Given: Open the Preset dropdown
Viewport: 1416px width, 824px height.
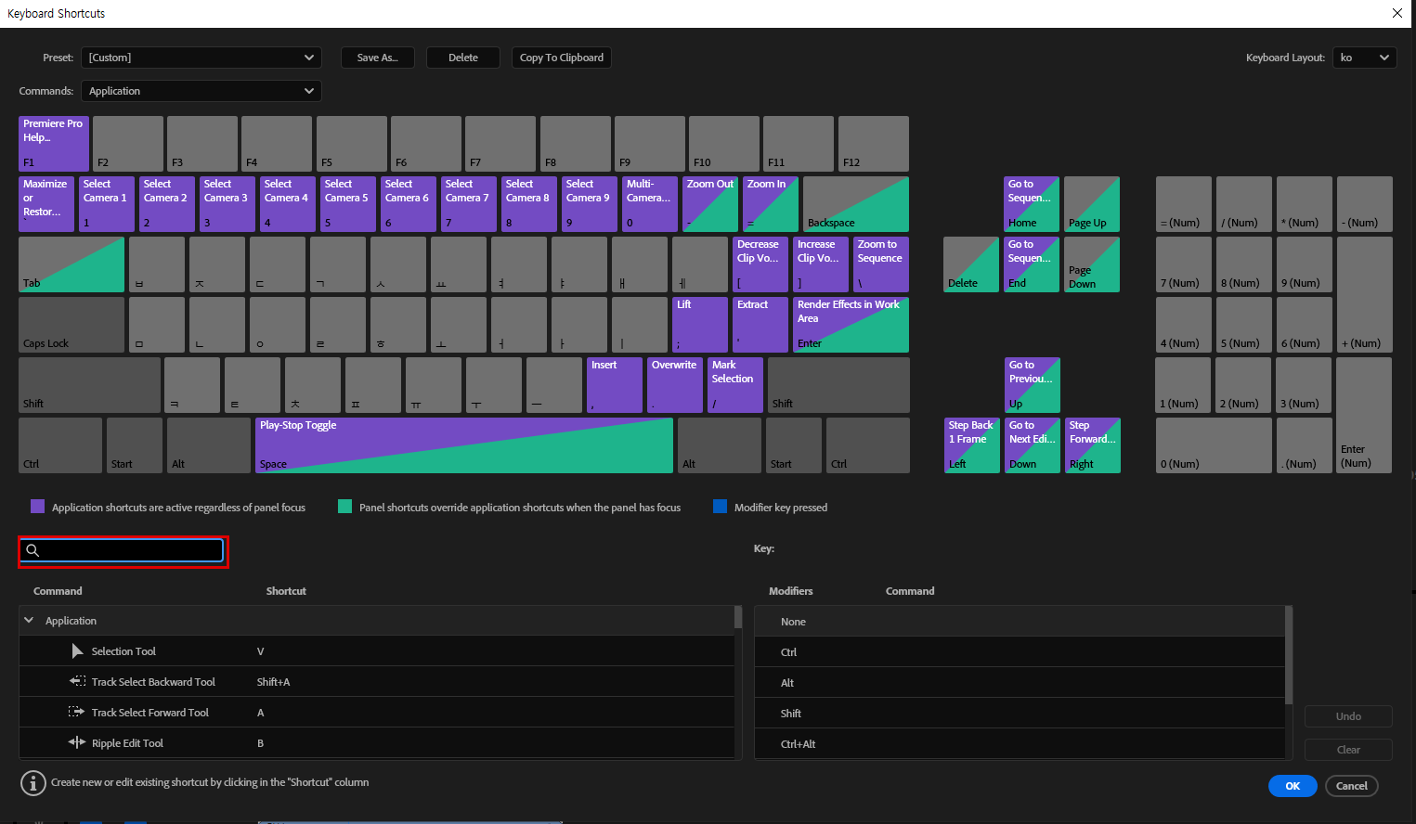Looking at the screenshot, I should click(x=201, y=58).
